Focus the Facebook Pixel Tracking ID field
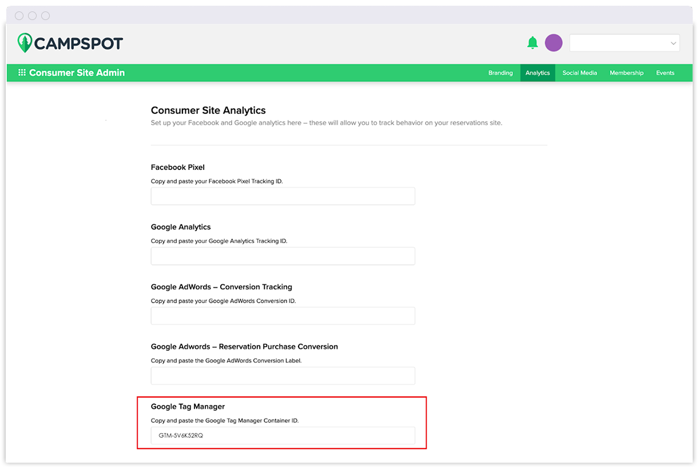 pyautogui.click(x=283, y=196)
